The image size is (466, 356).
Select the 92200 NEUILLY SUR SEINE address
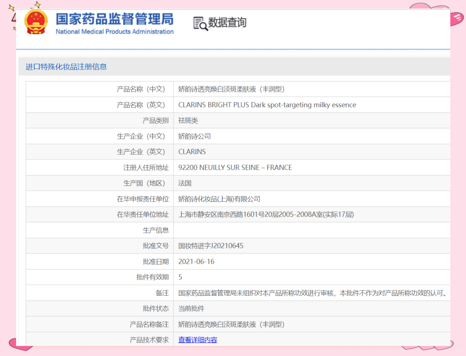235,168
